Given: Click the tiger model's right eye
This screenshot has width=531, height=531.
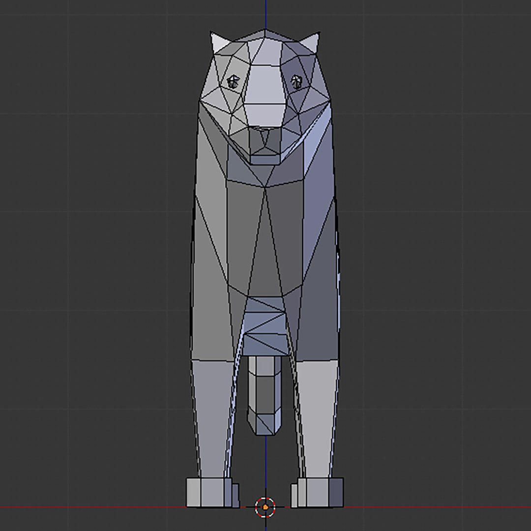Looking at the screenshot, I should tap(296, 82).
